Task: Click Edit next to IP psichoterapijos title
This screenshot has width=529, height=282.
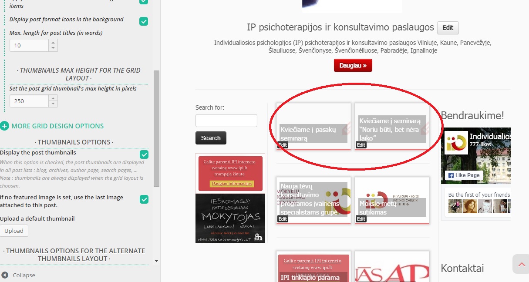Action: pyautogui.click(x=448, y=28)
